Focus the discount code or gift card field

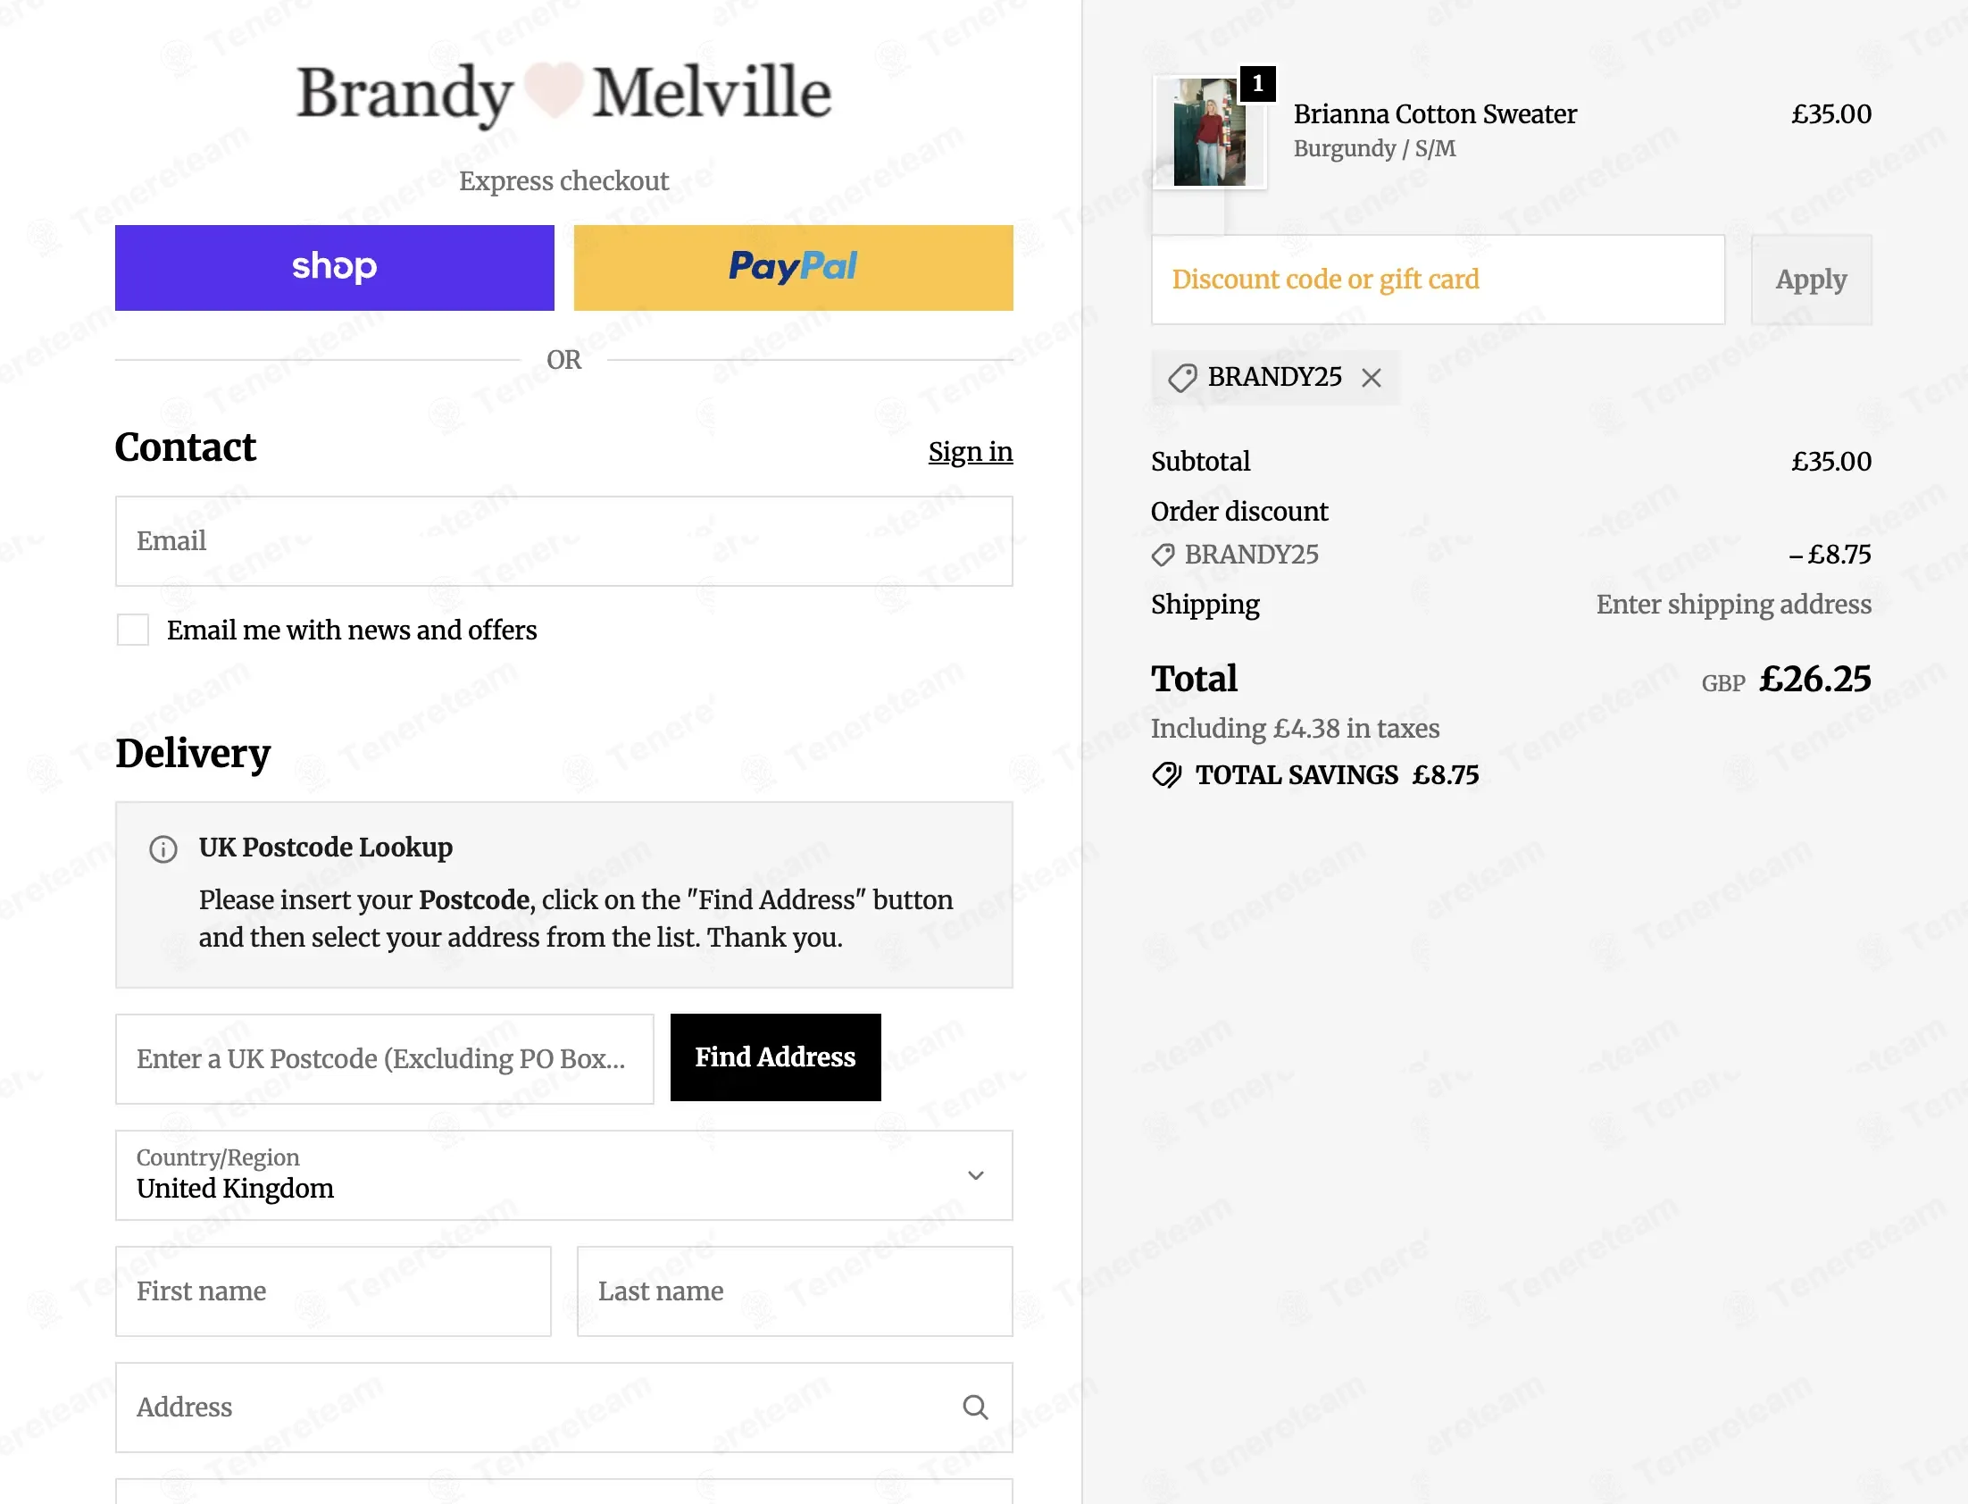coord(1438,280)
